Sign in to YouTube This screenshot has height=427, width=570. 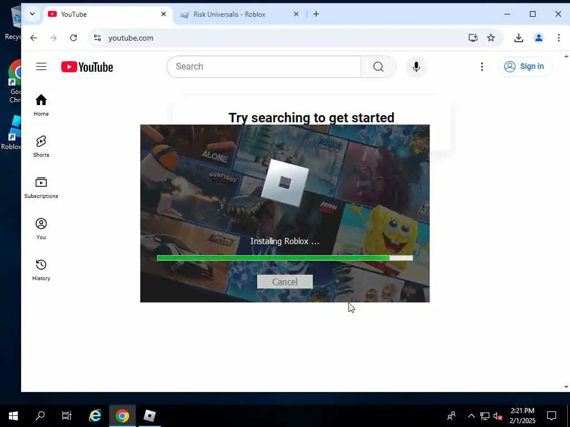(524, 67)
